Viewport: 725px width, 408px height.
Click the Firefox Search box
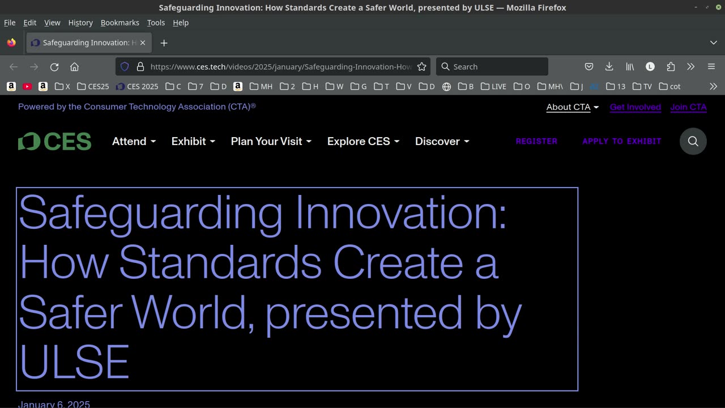[x=492, y=67]
